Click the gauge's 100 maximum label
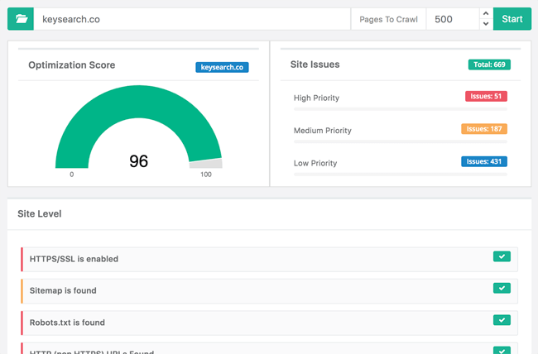The width and height of the screenshot is (538, 354). tap(206, 175)
